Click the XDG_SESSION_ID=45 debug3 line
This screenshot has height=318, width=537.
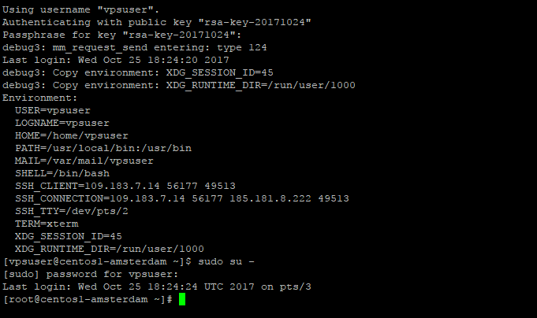[138, 73]
